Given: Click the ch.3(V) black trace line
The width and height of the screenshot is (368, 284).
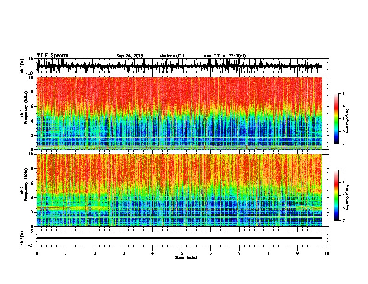Looking at the screenshot, I should [x=179, y=238].
